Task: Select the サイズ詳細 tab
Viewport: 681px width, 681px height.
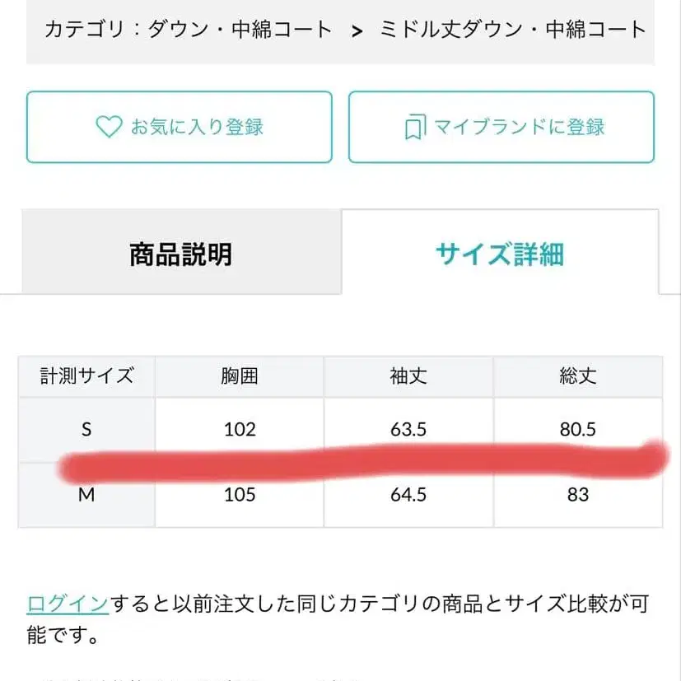Action: pyautogui.click(x=500, y=254)
